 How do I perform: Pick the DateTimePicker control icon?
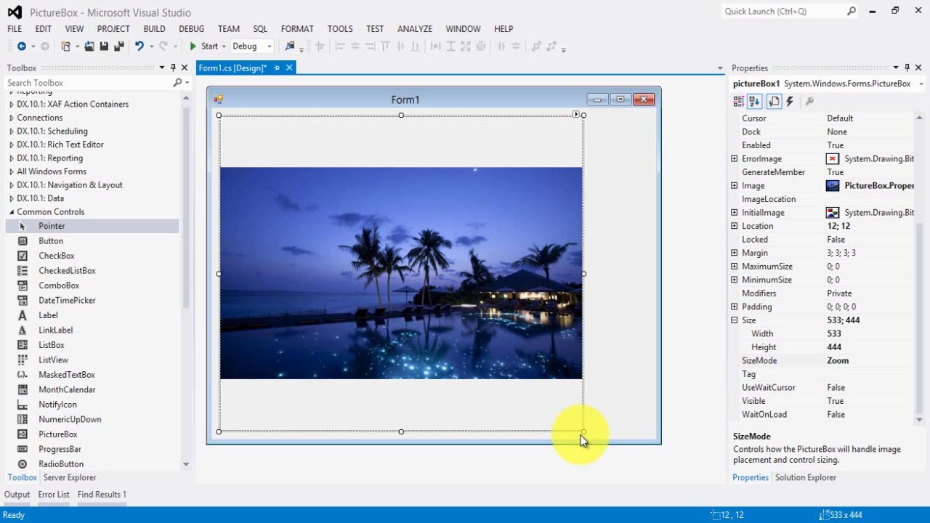tap(23, 301)
